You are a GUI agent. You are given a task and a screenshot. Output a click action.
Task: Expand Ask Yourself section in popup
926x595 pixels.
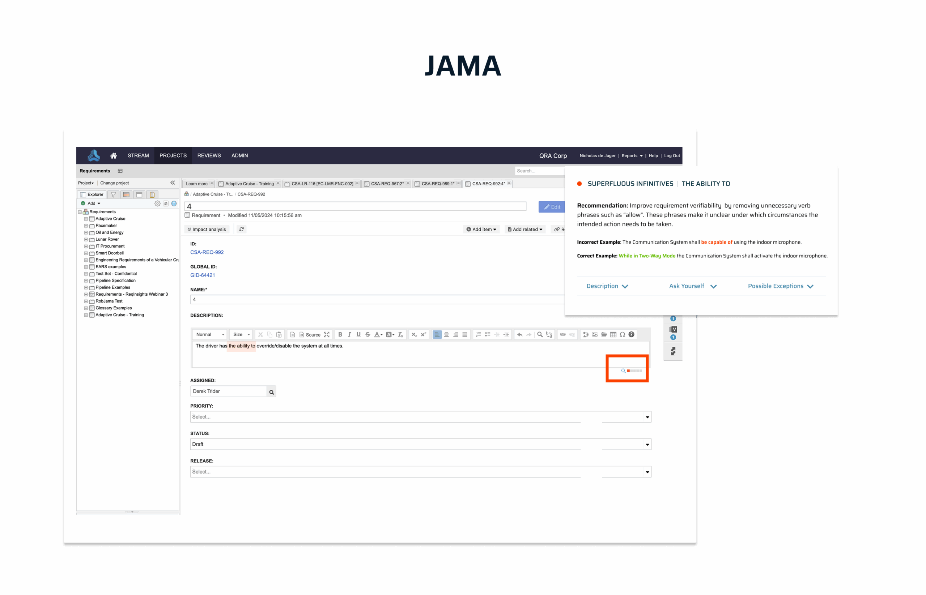[x=693, y=286]
